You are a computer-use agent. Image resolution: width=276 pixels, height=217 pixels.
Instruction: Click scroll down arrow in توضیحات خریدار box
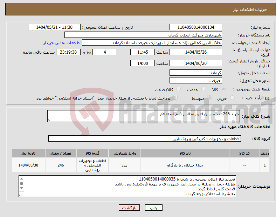(21, 188)
